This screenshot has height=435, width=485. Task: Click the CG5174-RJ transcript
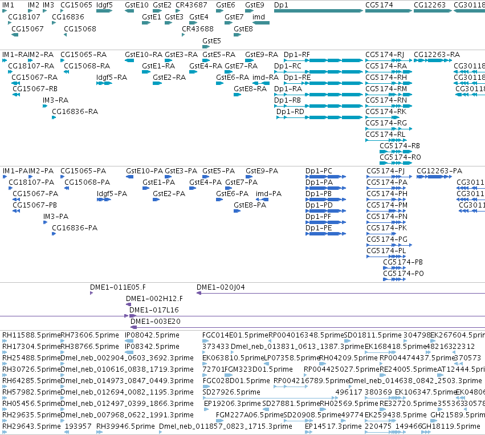[389, 60]
